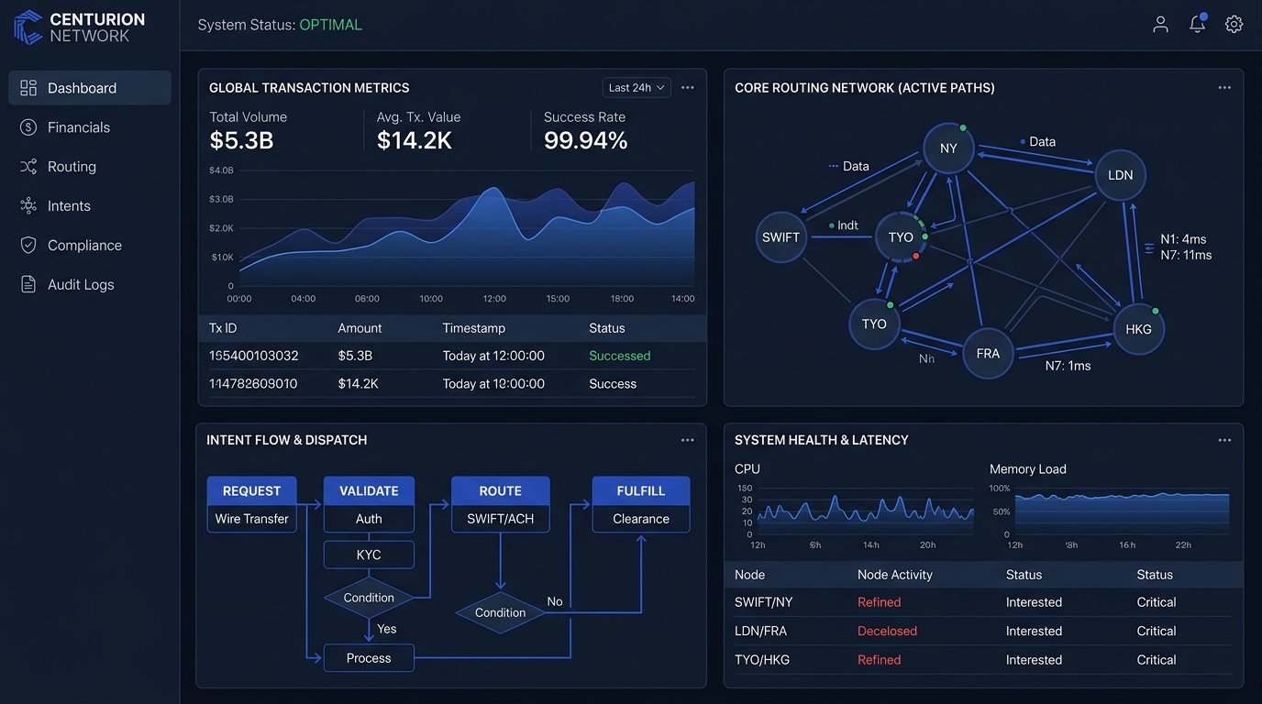
Task: Select the HKG routing node
Action: coord(1138,329)
